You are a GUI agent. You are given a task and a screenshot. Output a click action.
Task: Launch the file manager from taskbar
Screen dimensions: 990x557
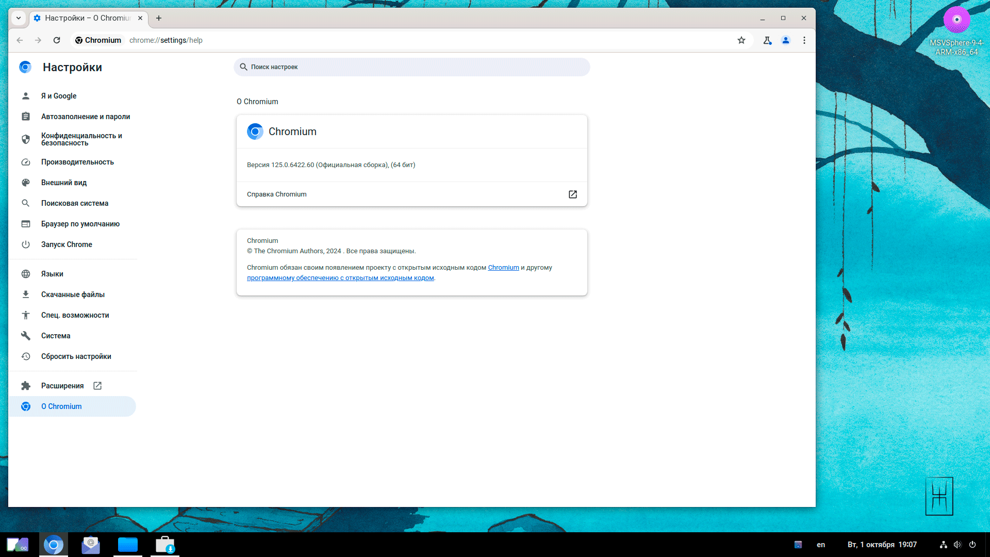pos(127,545)
